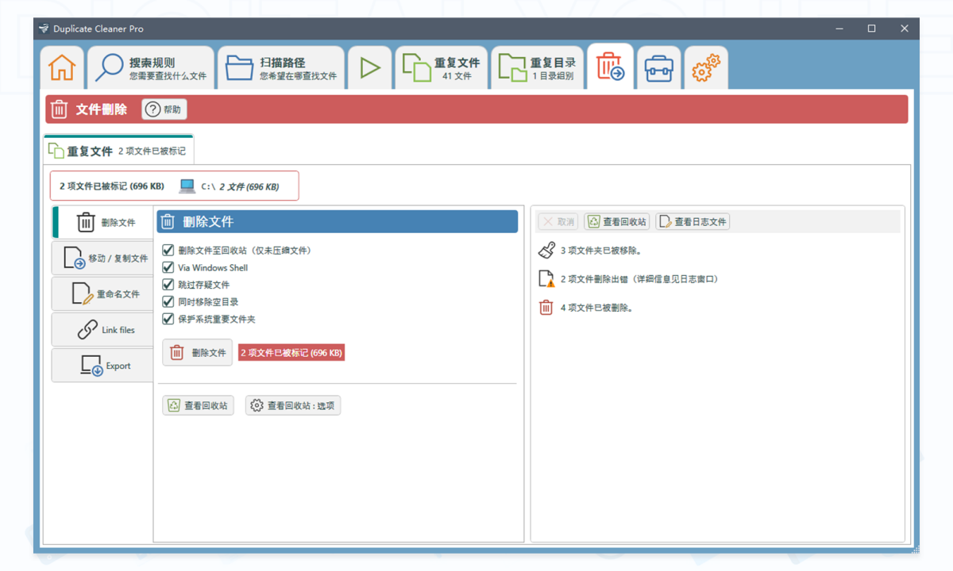
Task: Uncheck delete files to recycle bin
Action: coord(168,251)
